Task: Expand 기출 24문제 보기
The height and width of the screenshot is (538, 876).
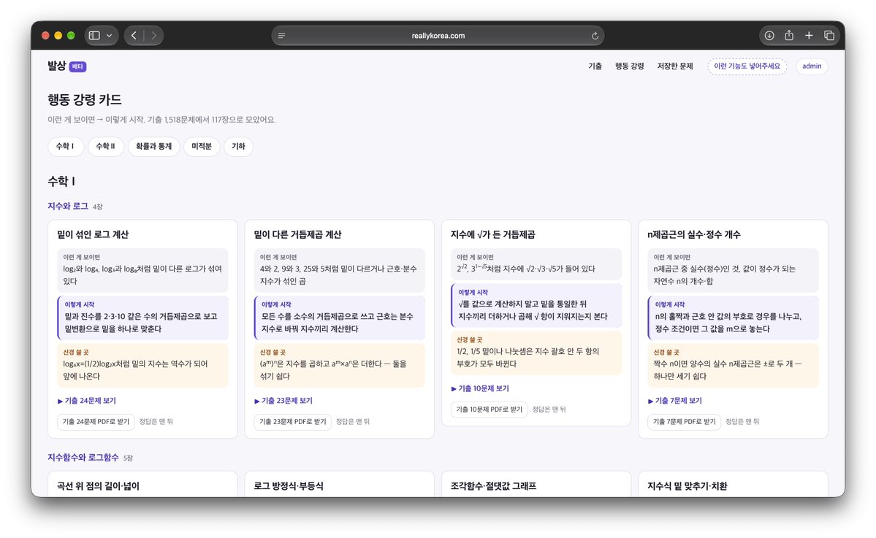Action: pos(87,401)
